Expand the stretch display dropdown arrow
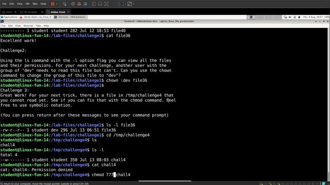 tap(134, 4)
